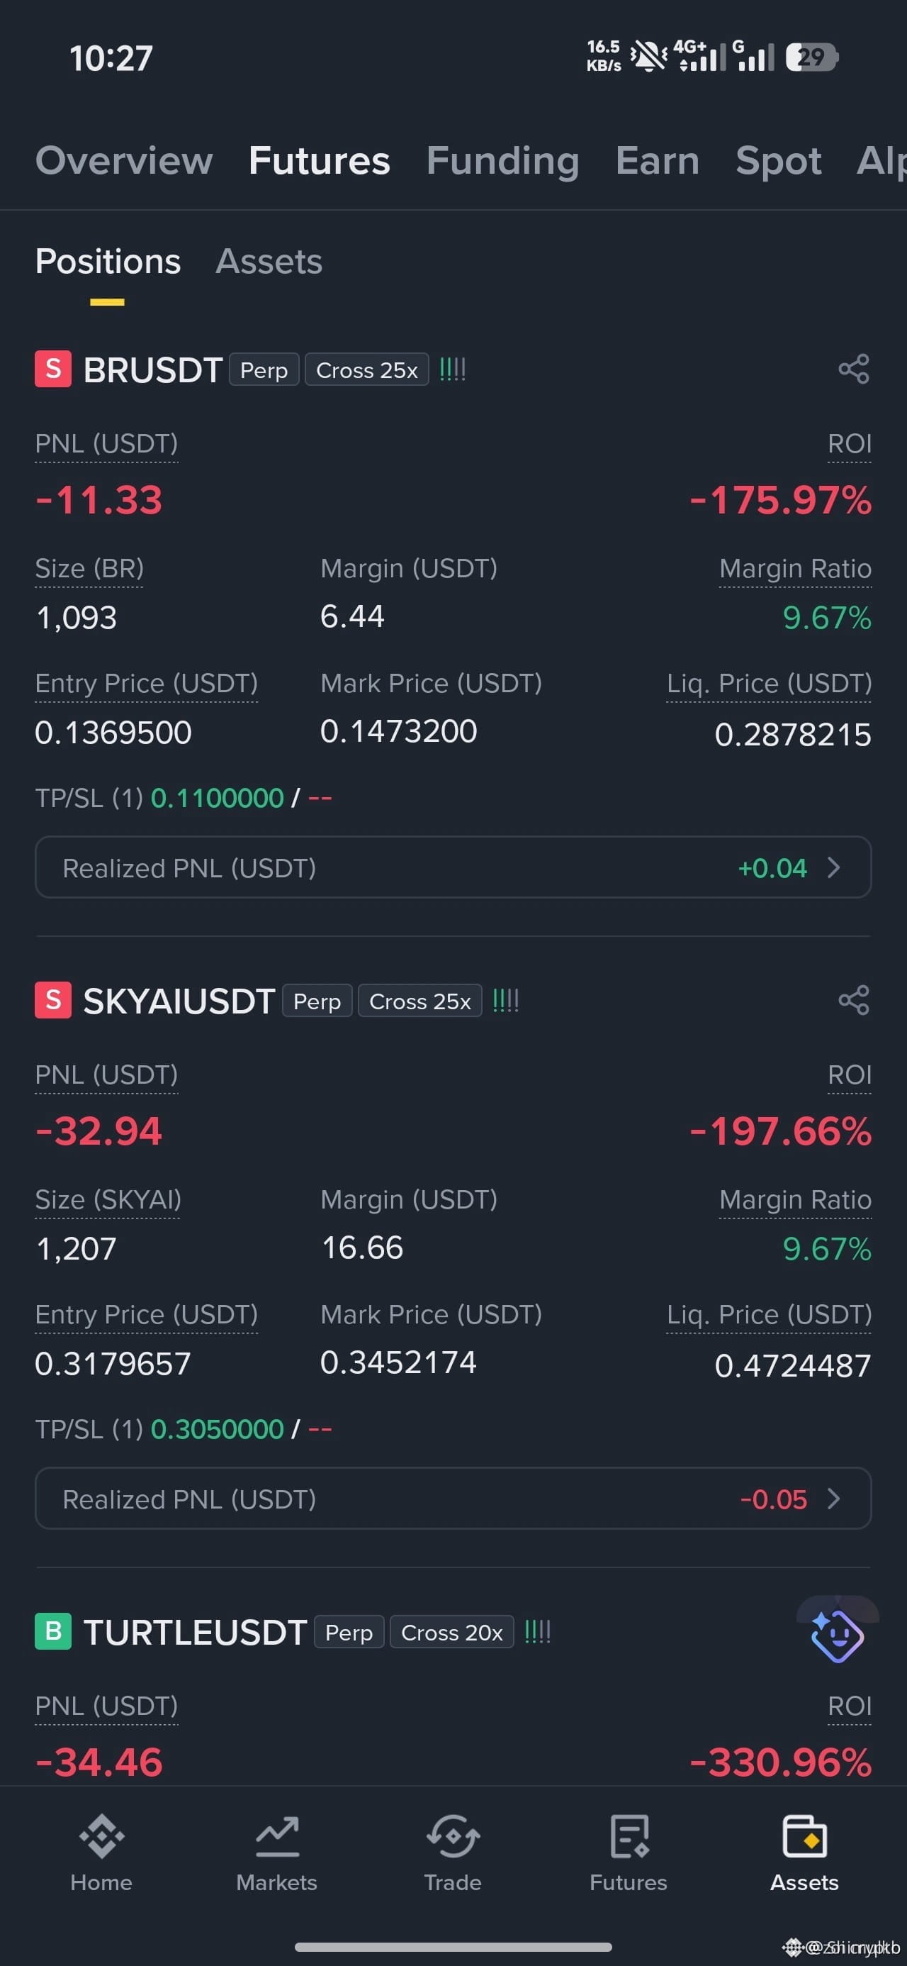Share the BRUSDT position
Screen dimensions: 907x1966
pos(854,370)
